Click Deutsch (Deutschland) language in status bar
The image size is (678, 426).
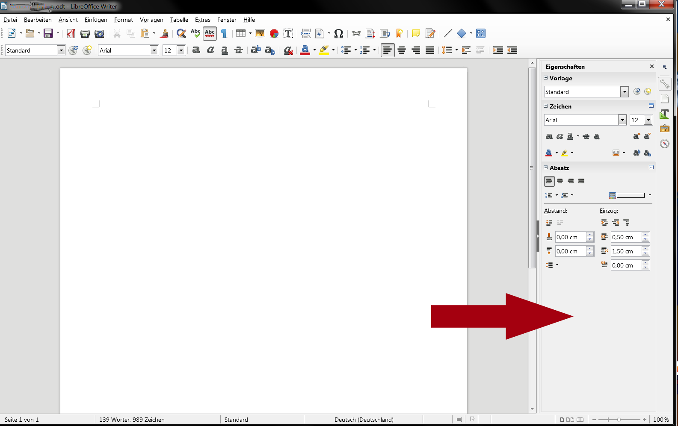(x=364, y=420)
